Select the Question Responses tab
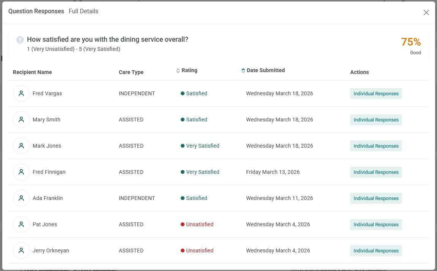437x271 pixels. point(36,11)
